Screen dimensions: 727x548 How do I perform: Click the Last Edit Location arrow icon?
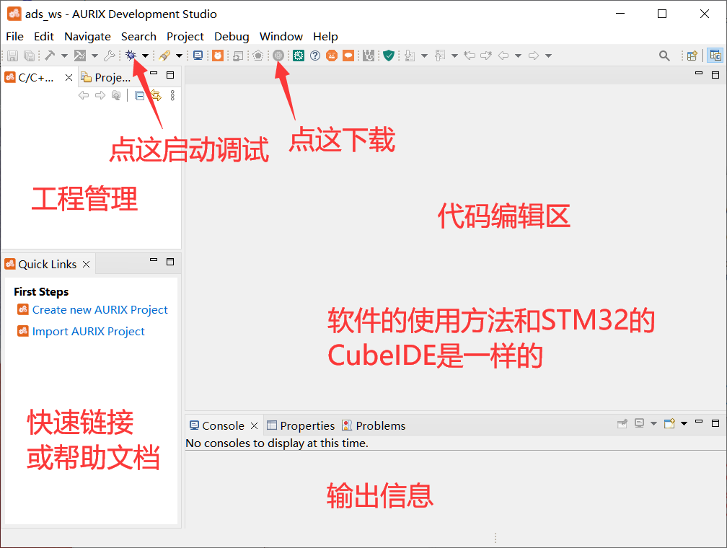[470, 56]
